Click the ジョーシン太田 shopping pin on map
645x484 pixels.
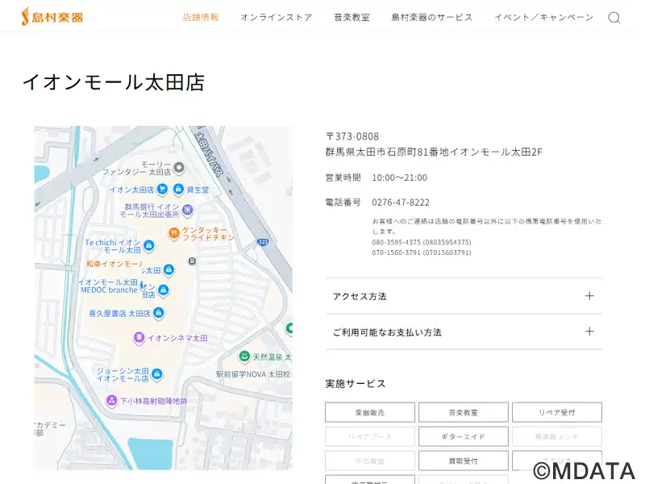point(156,374)
